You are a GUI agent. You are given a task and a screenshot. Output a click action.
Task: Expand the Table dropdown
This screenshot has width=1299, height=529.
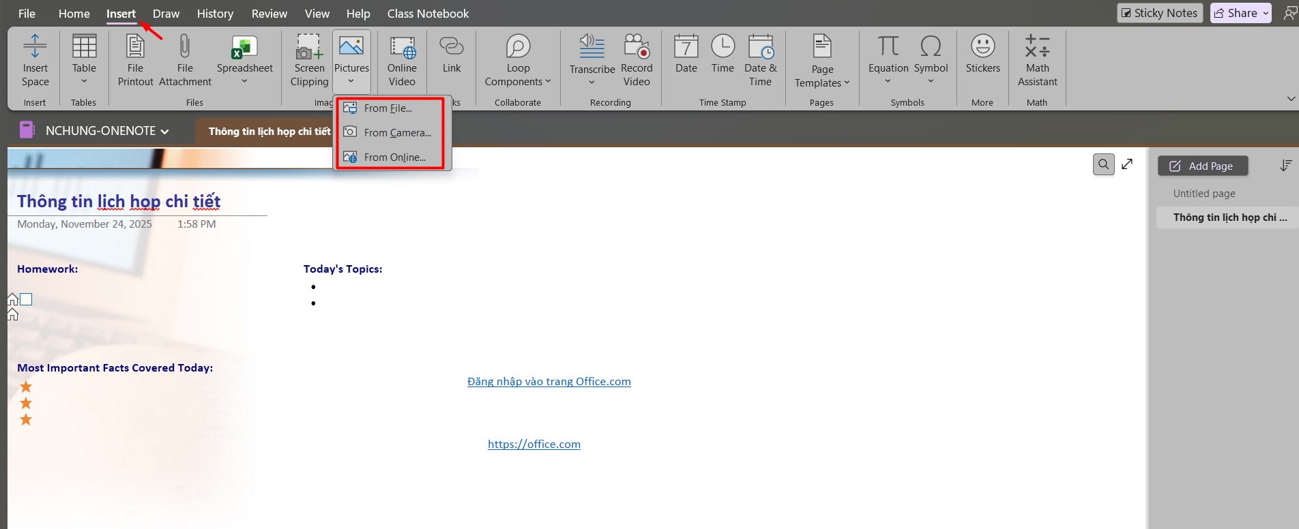click(84, 82)
